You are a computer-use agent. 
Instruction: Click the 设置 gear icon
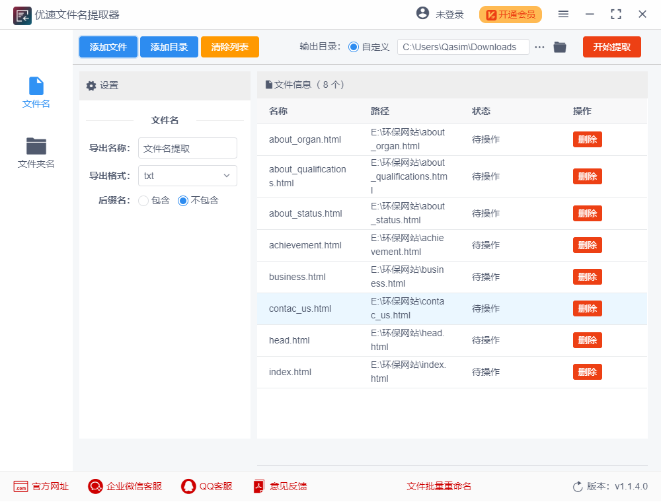point(91,85)
